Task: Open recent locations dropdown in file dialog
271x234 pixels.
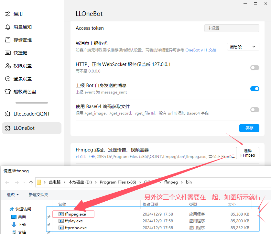Action: tap(24, 183)
